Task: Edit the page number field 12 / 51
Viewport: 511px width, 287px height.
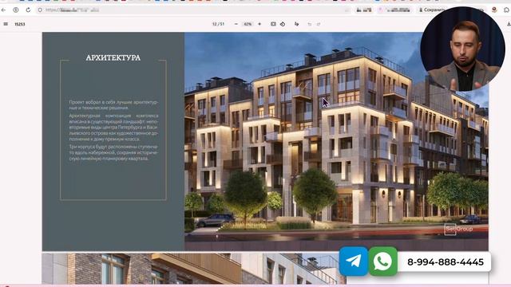Action: pyautogui.click(x=218, y=24)
